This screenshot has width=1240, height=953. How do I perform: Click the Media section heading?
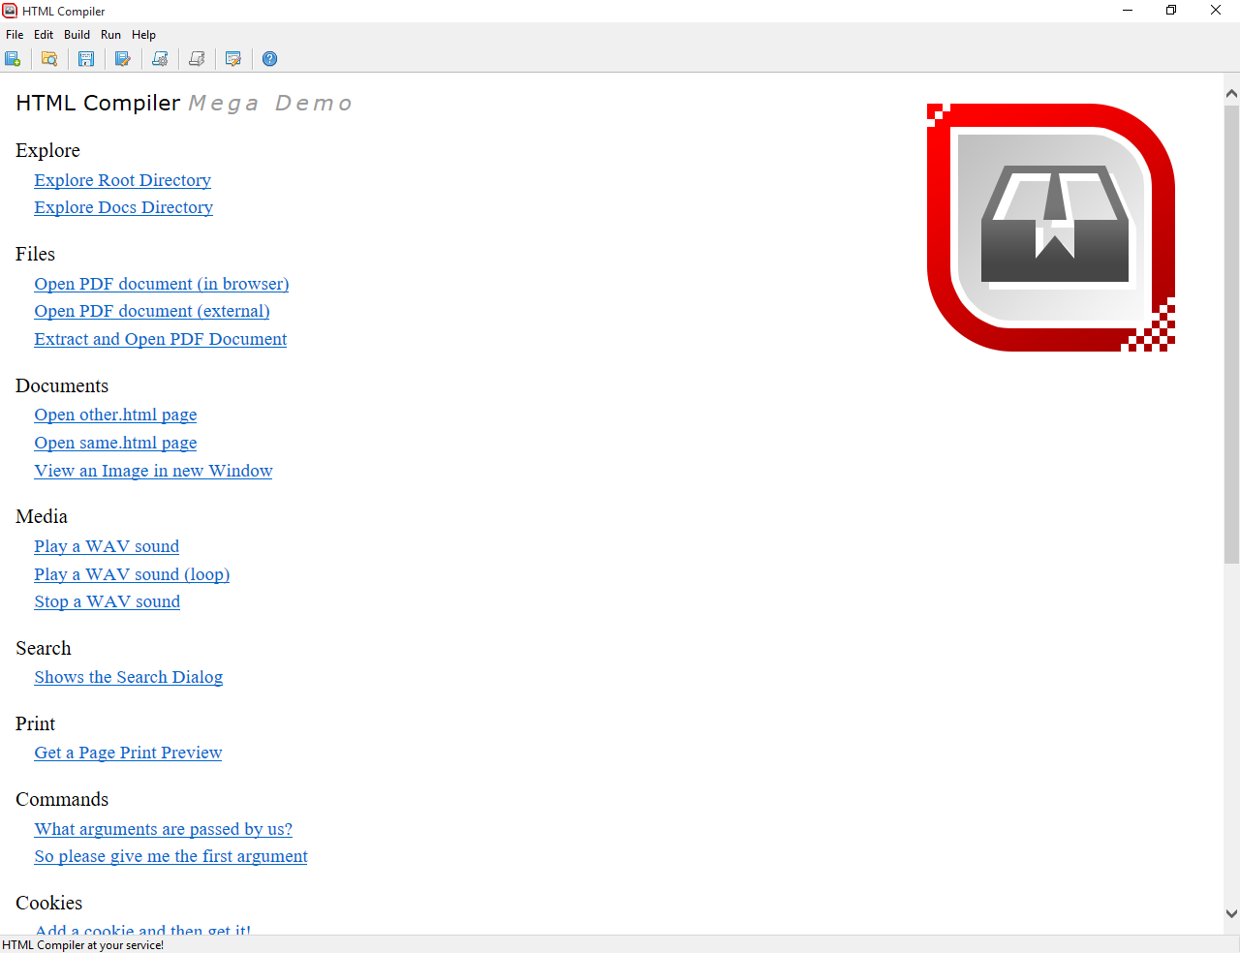click(42, 516)
